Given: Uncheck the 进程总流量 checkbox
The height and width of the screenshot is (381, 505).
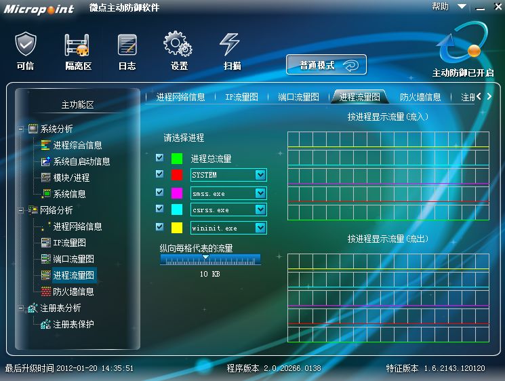Looking at the screenshot, I should click(x=159, y=157).
